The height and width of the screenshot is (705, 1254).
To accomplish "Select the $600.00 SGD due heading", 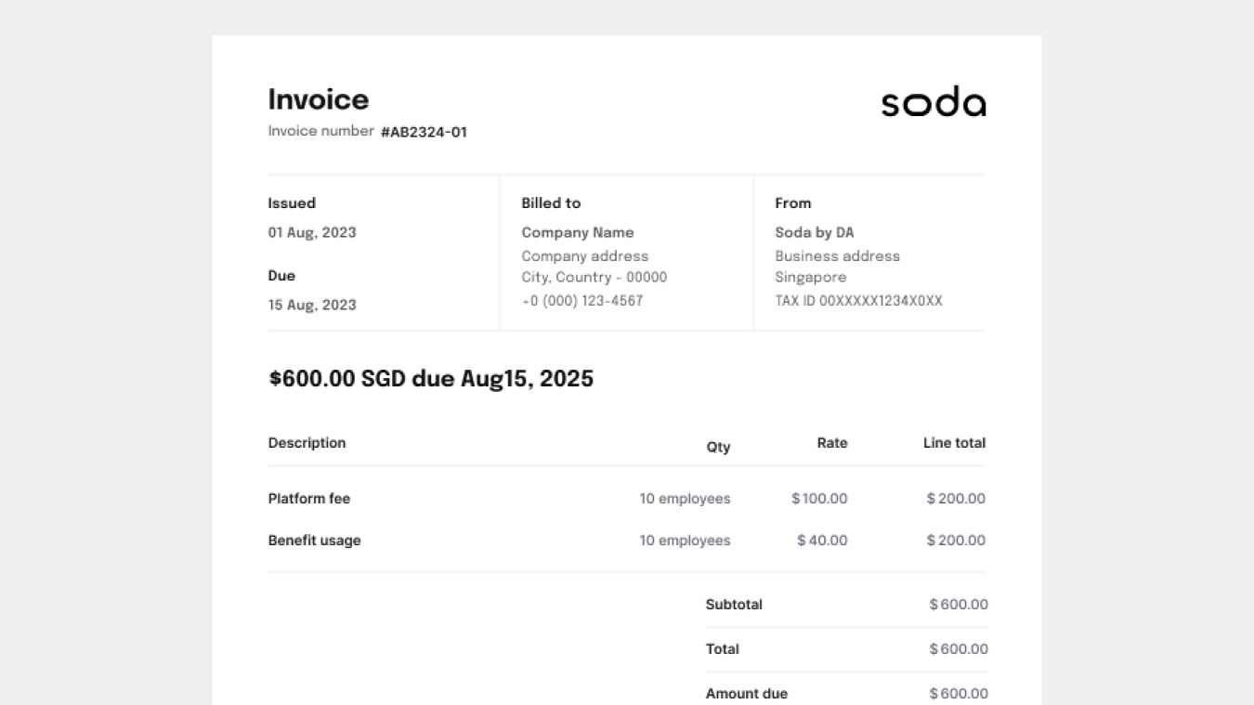I will pos(430,379).
